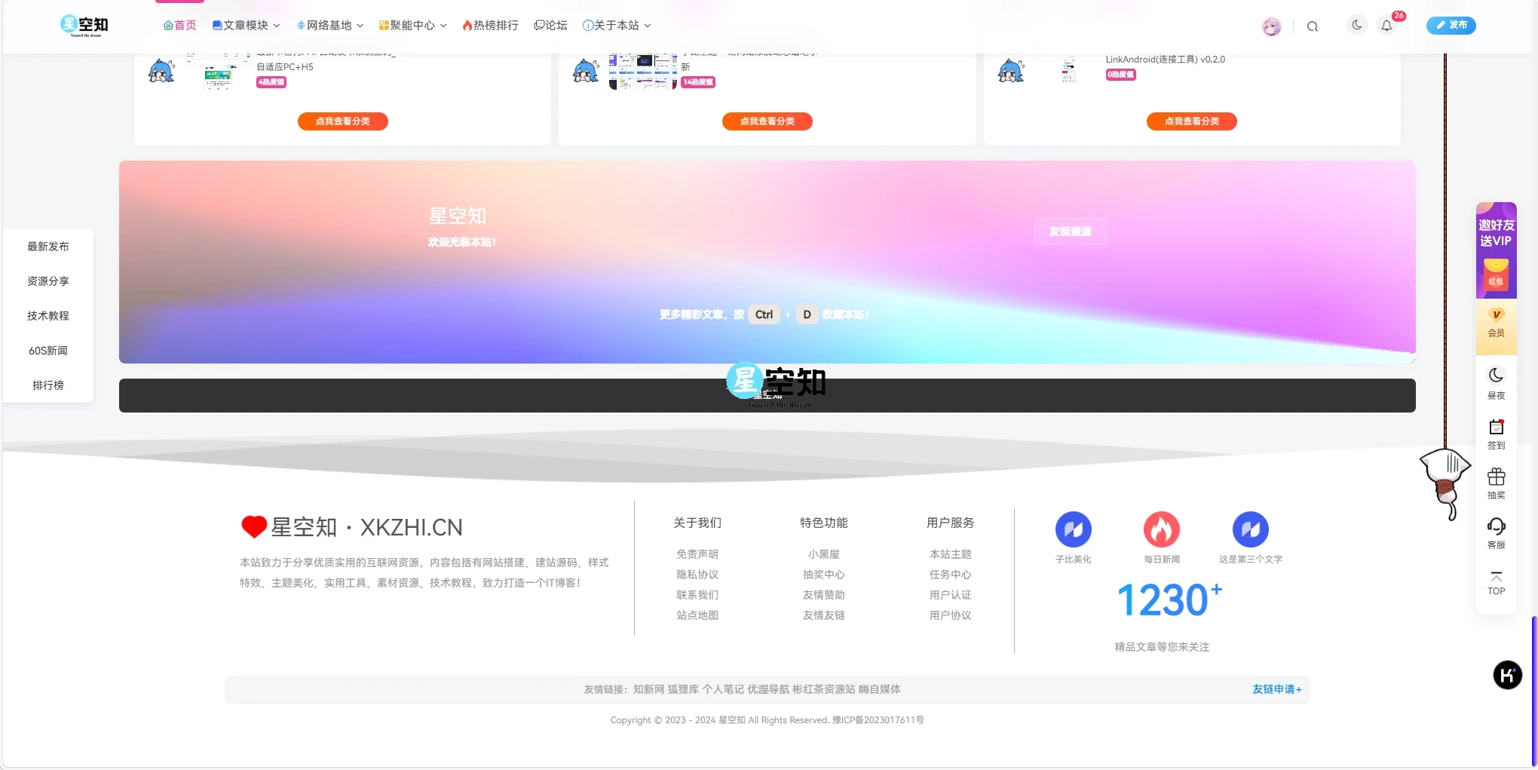
Task: Click the 签到 check-in calendar icon
Action: 1497,428
